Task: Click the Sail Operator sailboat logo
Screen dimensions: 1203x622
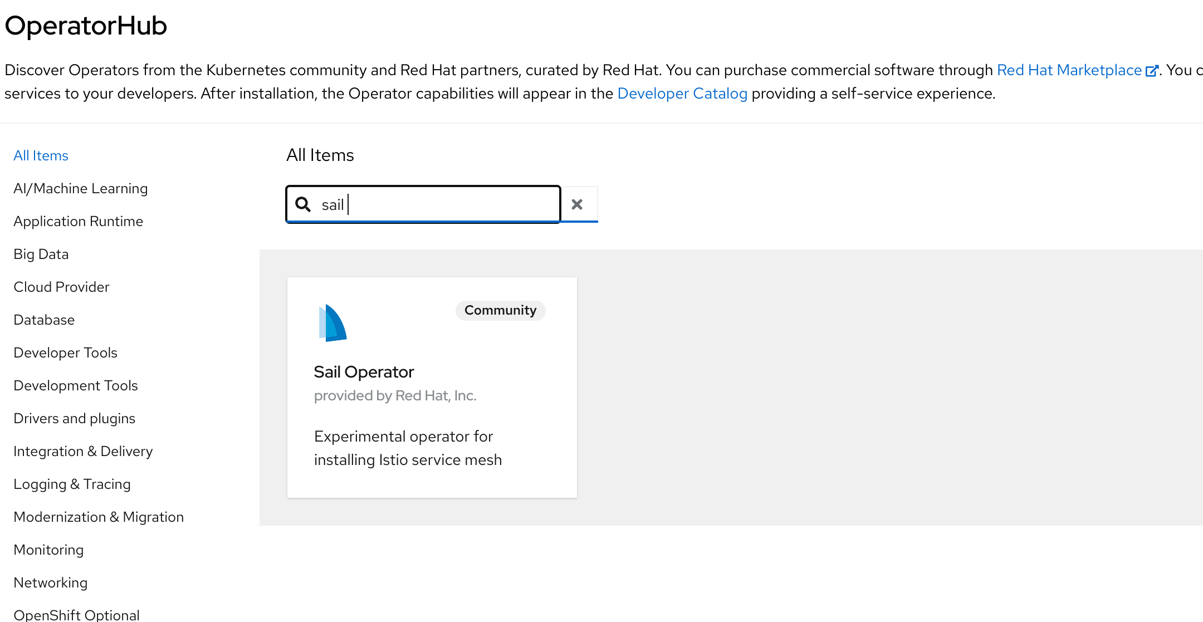Action: point(332,323)
